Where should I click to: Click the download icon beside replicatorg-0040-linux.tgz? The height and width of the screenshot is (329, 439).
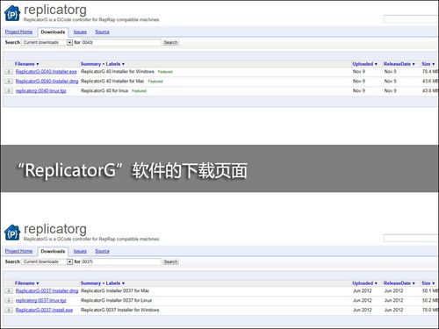[9, 91]
